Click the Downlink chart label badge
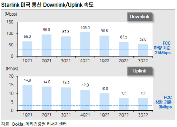 pyautogui.click(x=140, y=17)
